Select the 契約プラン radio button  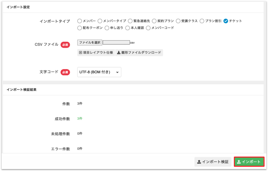pos(154,21)
